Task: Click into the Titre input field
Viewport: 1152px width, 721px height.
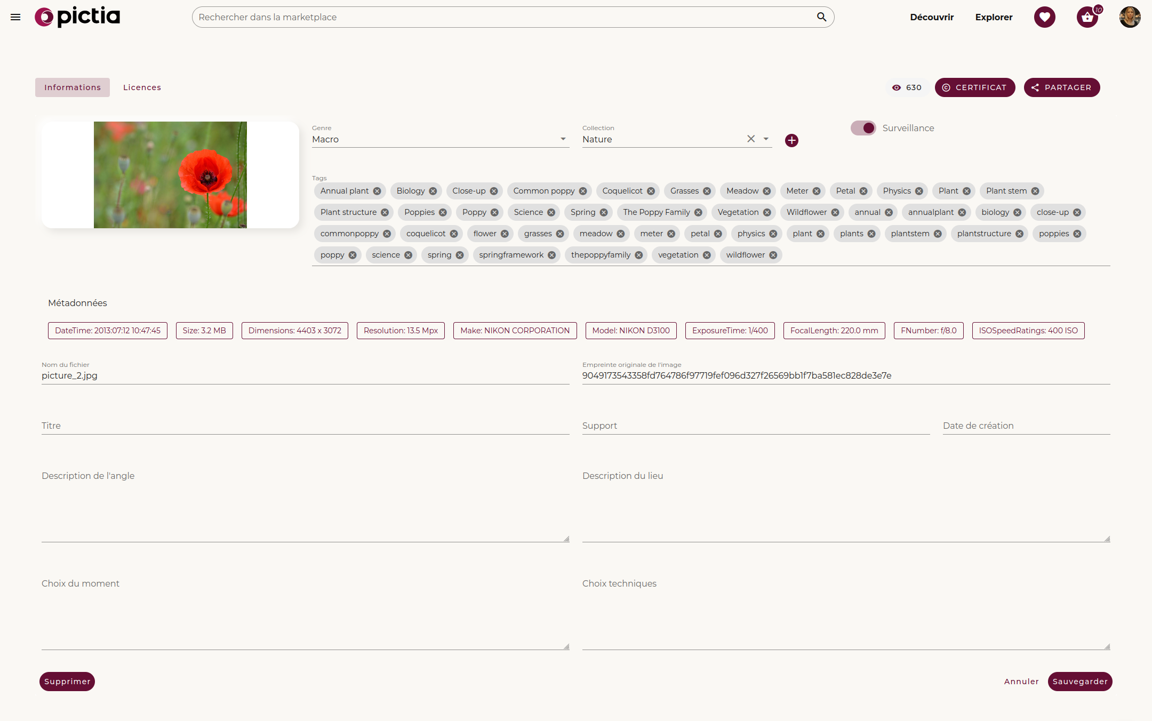Action: tap(305, 426)
